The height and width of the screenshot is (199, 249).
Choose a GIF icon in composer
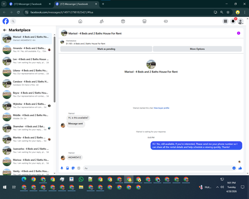[x=79, y=168]
